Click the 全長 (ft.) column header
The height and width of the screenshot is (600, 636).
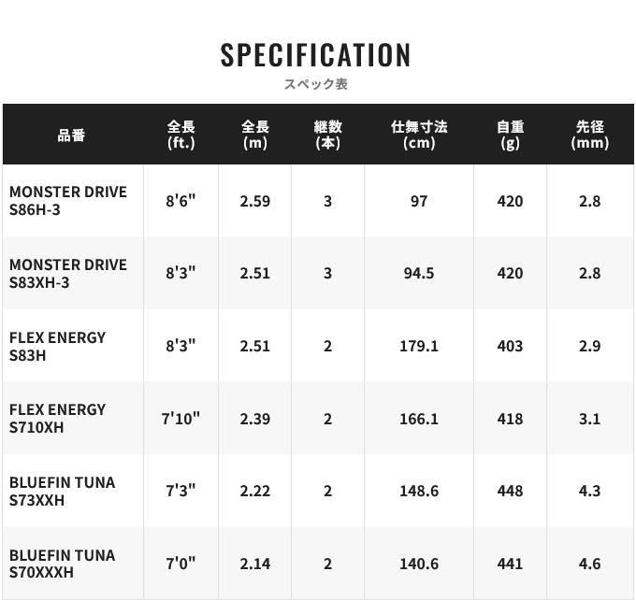(181, 135)
